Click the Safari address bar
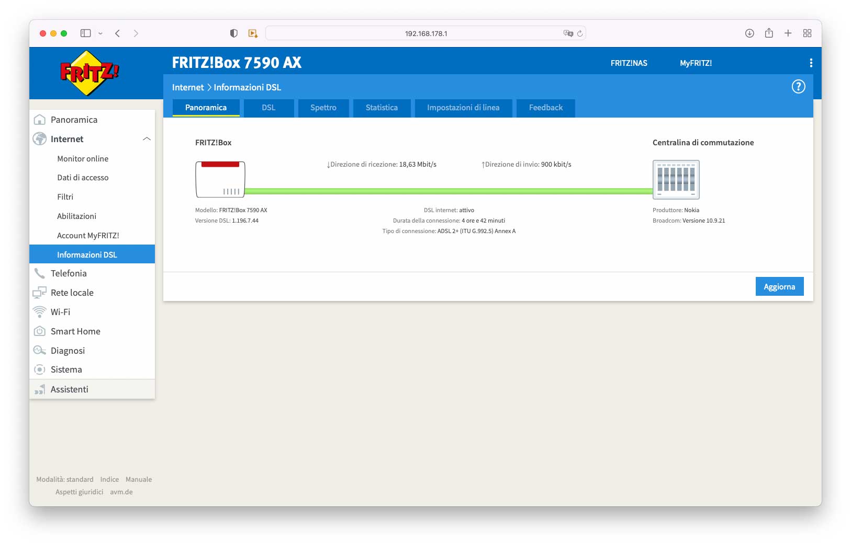Viewport: 851px width, 545px height. tap(425, 33)
